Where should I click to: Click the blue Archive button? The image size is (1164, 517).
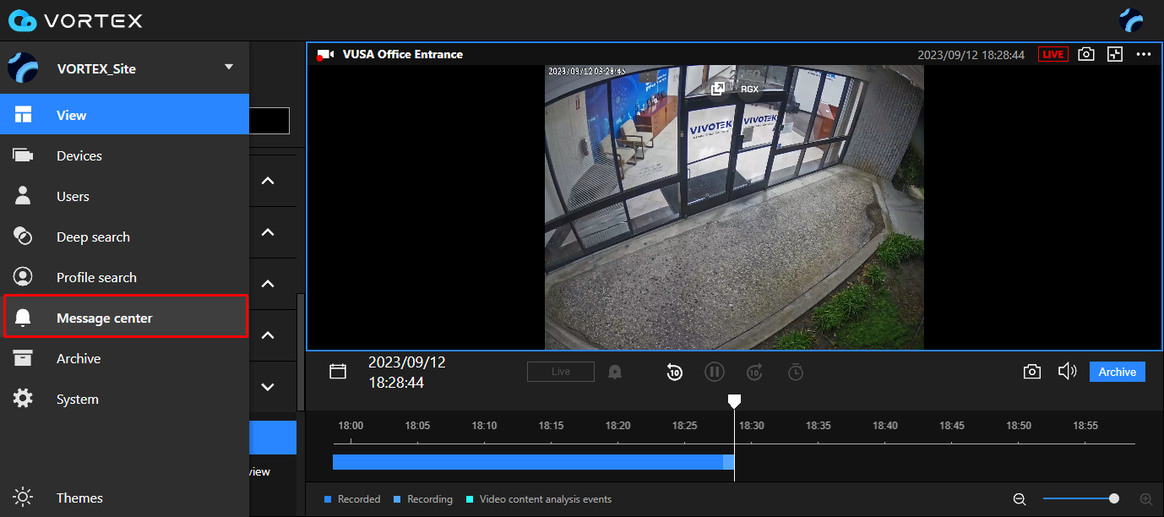click(1117, 371)
